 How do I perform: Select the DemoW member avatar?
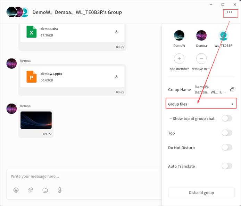pyautogui.click(x=179, y=35)
